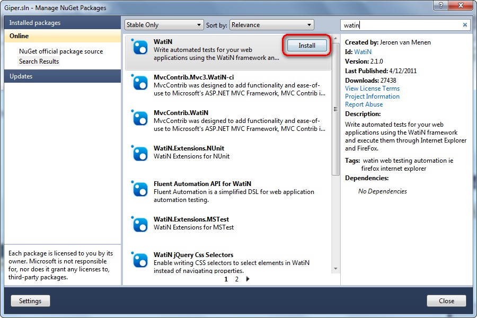Select NuGet official package source

coord(61,51)
